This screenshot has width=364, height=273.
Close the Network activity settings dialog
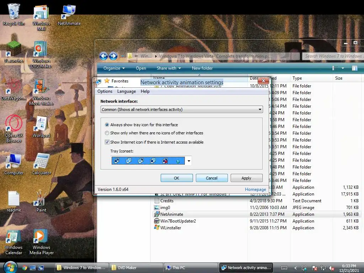tap(263, 81)
